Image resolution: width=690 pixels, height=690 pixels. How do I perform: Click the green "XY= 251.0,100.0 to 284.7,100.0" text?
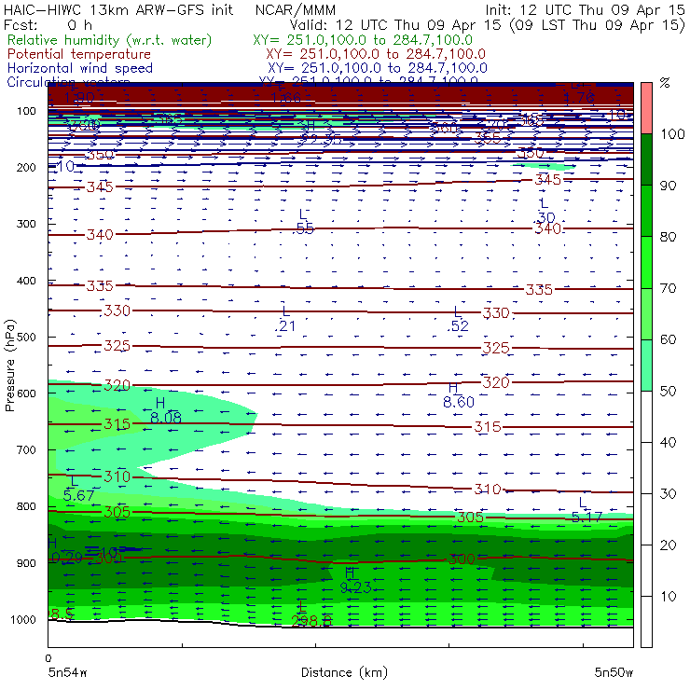coord(363,40)
